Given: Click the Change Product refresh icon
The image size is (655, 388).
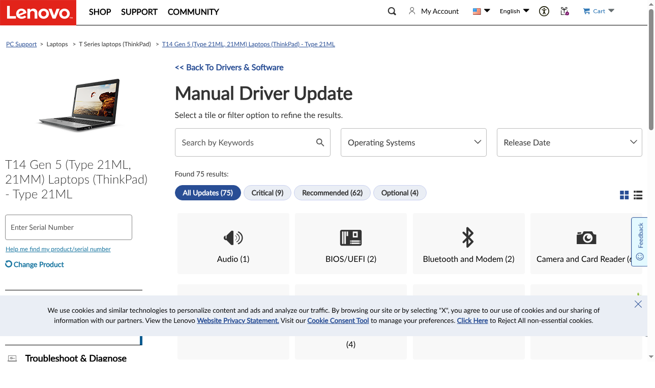Looking at the screenshot, I should pyautogui.click(x=9, y=264).
